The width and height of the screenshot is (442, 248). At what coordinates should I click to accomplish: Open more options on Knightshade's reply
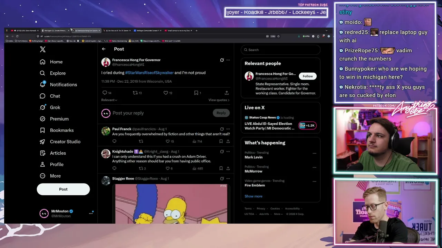tap(228, 152)
